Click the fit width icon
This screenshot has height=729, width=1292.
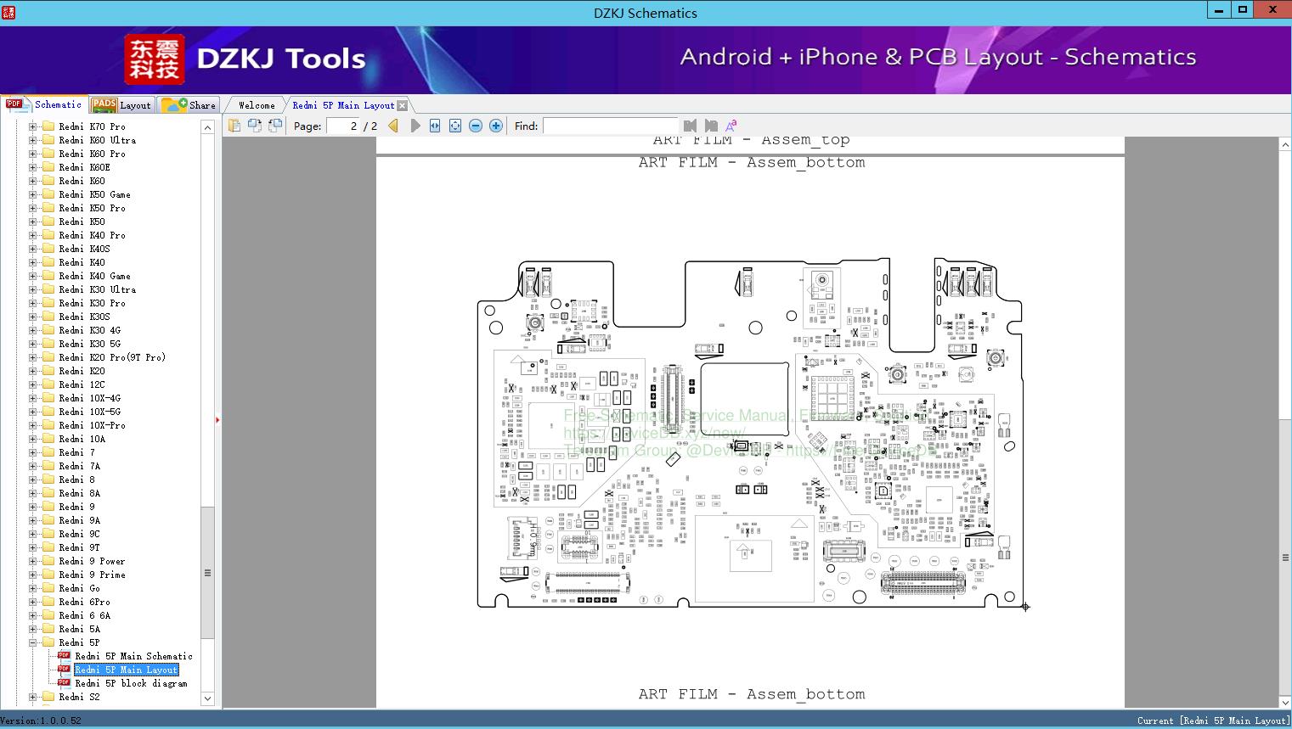(435, 126)
